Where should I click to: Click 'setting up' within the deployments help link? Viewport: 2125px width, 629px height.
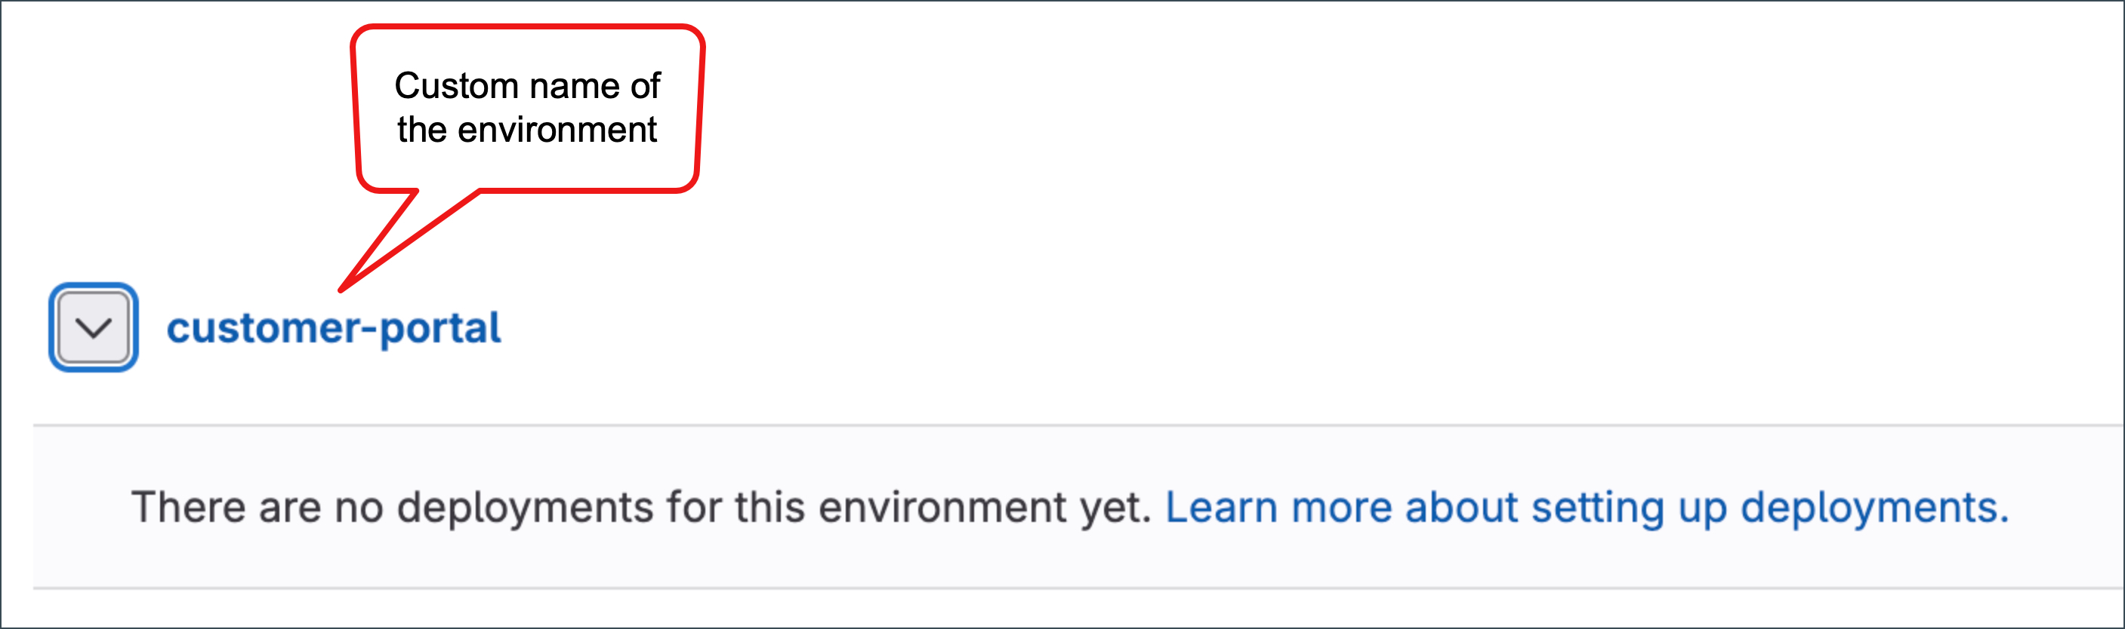tap(1628, 507)
